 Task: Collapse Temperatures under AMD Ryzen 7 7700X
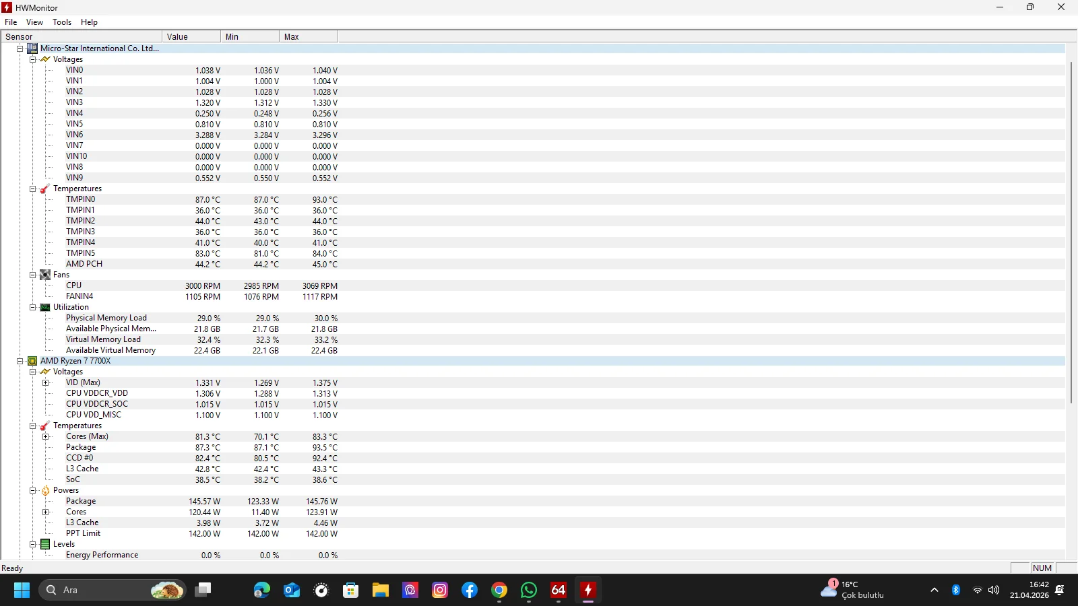point(32,426)
